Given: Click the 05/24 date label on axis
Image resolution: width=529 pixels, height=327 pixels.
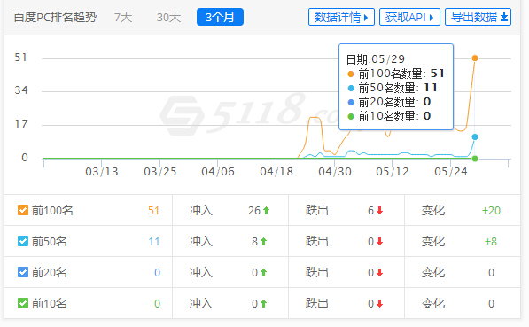Looking at the screenshot, I should pyautogui.click(x=451, y=172).
